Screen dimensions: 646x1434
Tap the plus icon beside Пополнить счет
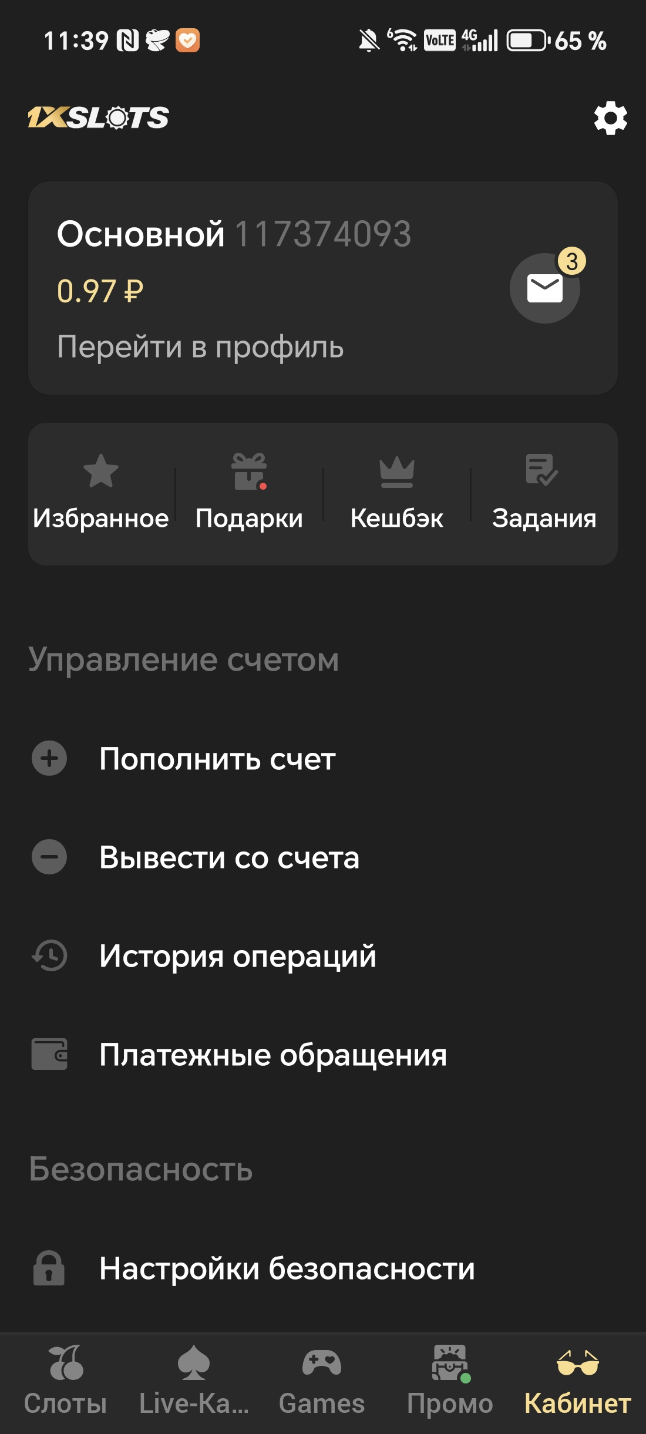tap(49, 758)
